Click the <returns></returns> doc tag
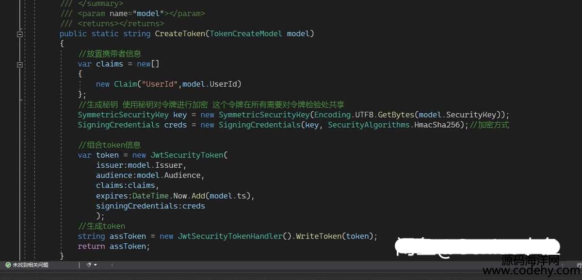 click(x=121, y=23)
